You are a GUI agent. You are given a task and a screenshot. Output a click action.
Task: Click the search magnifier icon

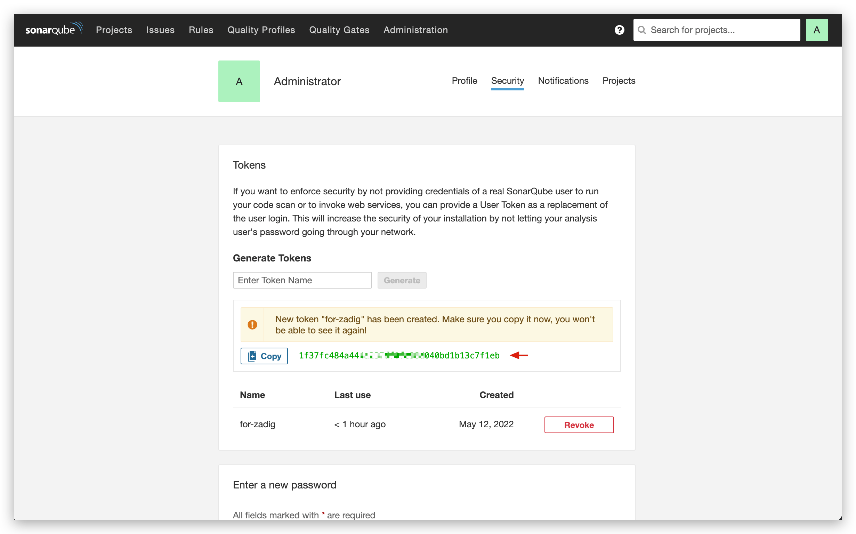pos(641,30)
